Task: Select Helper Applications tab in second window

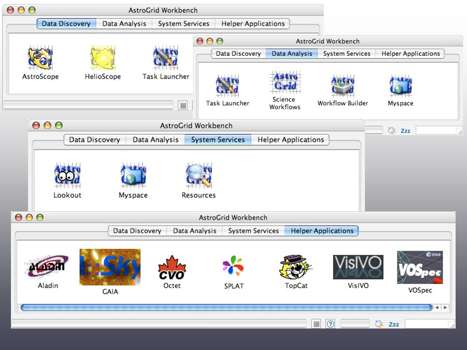Action: click(410, 54)
